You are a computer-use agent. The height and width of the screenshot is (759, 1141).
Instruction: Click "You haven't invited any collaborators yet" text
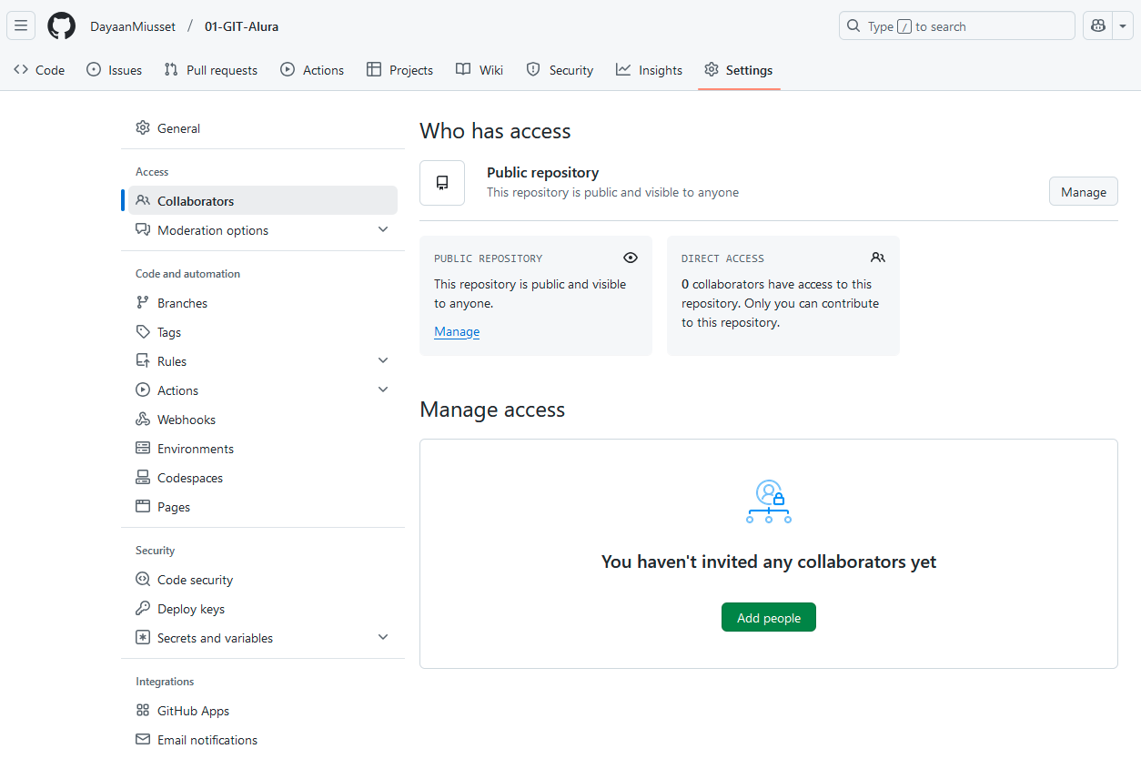(769, 562)
